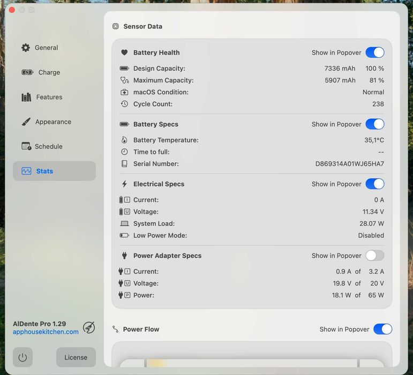Image resolution: width=413 pixels, height=375 pixels.
Task: Click the Schedule calendar icon
Action: click(x=26, y=146)
